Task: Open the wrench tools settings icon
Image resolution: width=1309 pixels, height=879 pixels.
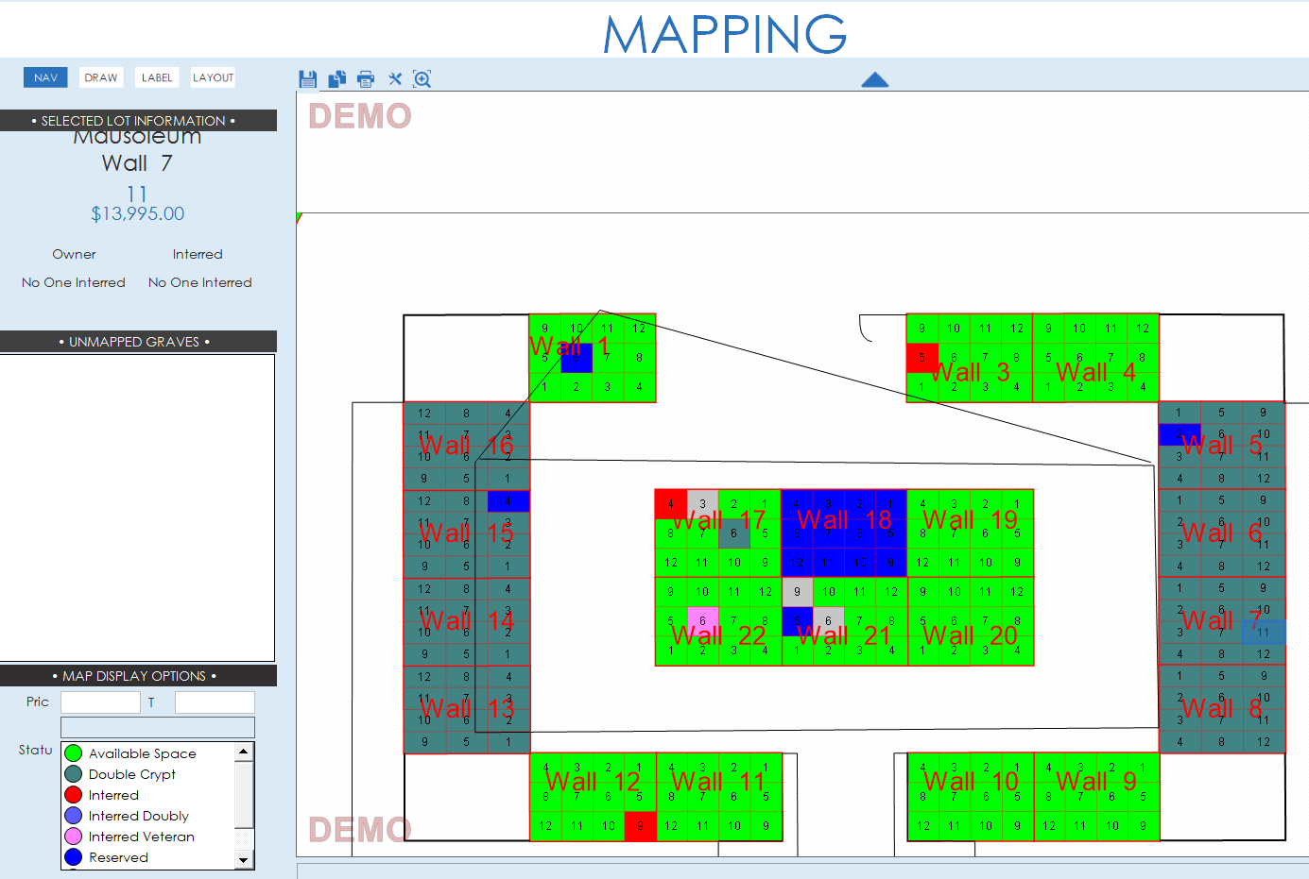Action: [x=395, y=79]
